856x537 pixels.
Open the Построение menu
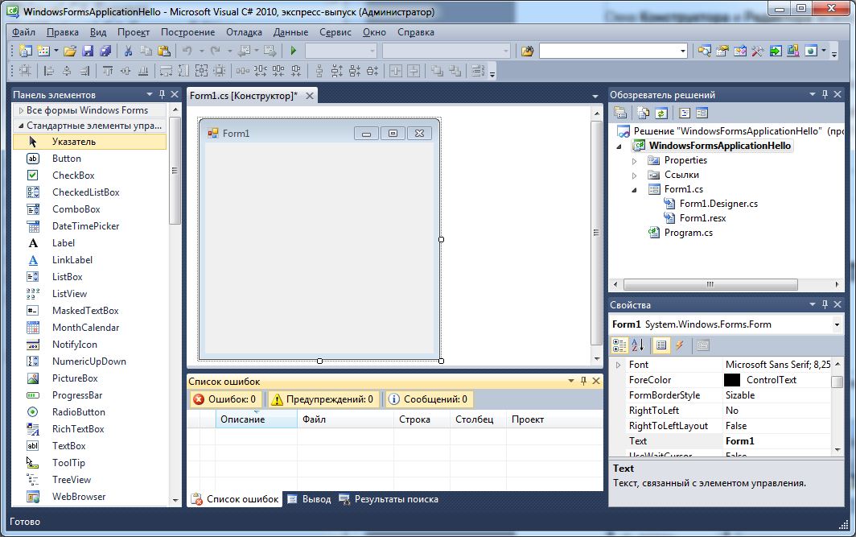click(187, 32)
